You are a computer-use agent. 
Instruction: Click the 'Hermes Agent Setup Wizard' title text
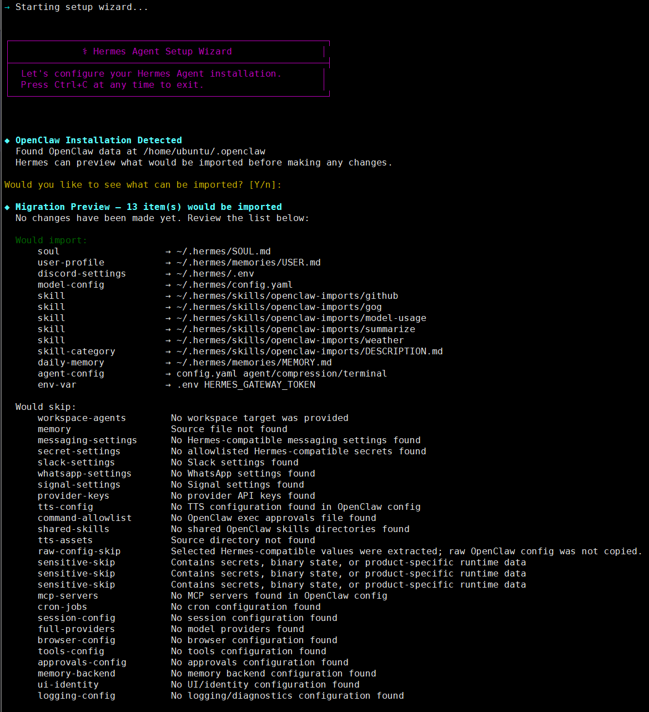(163, 51)
